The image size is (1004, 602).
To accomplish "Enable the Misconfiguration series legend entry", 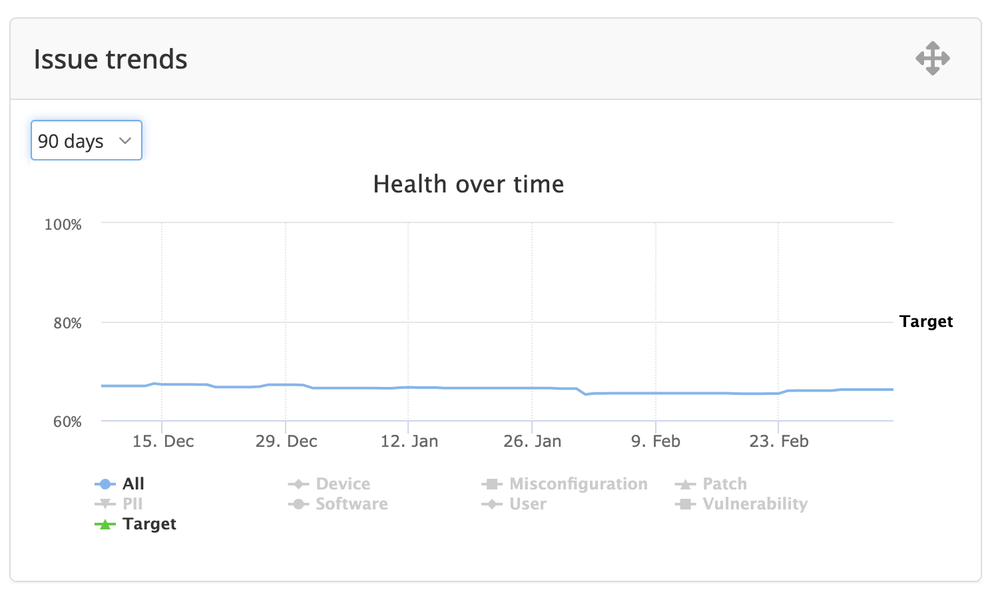I will coord(578,483).
